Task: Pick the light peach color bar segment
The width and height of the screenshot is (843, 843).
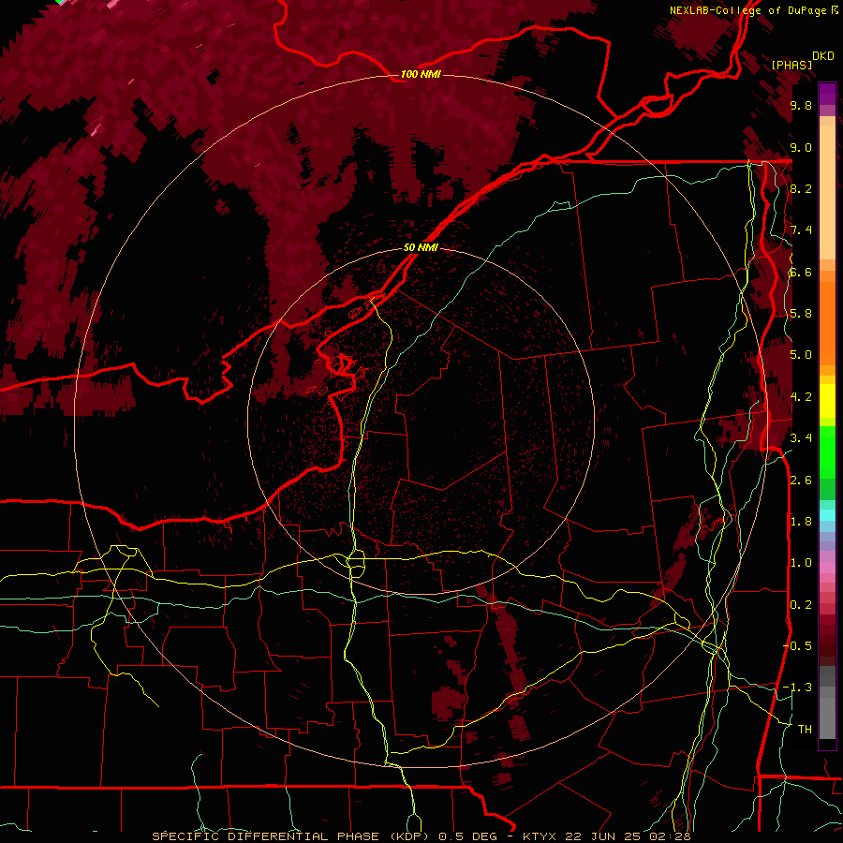Action: [827, 192]
